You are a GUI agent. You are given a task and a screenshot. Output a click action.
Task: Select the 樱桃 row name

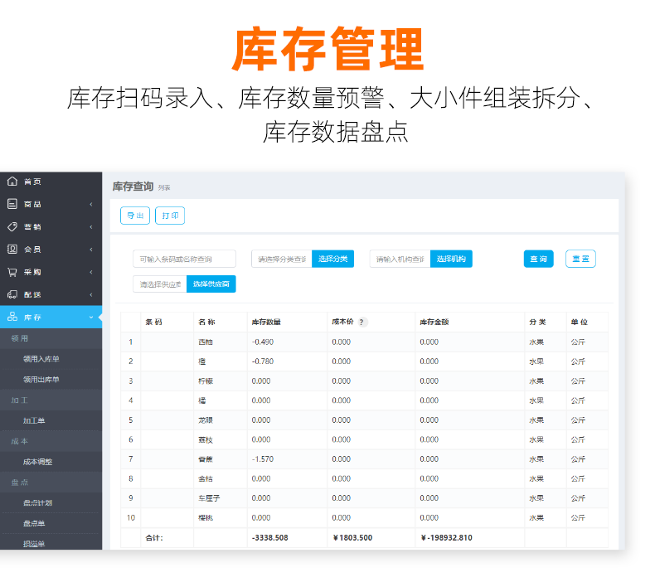206,518
